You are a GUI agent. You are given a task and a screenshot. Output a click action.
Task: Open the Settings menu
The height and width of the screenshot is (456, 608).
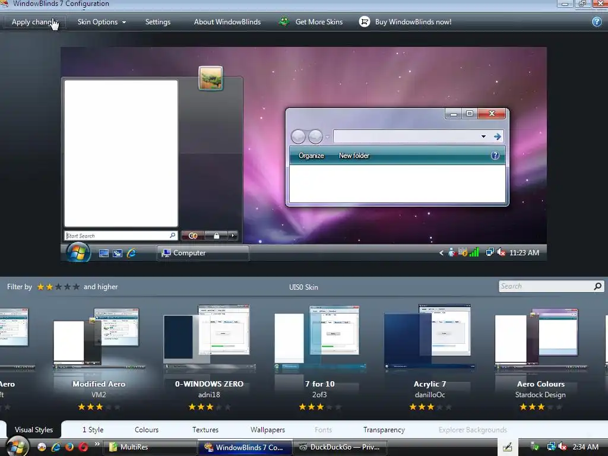[158, 22]
